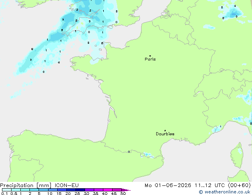Pick the 5–10 mm legend color swatch
The image size is (252, 195).
point(43,190)
